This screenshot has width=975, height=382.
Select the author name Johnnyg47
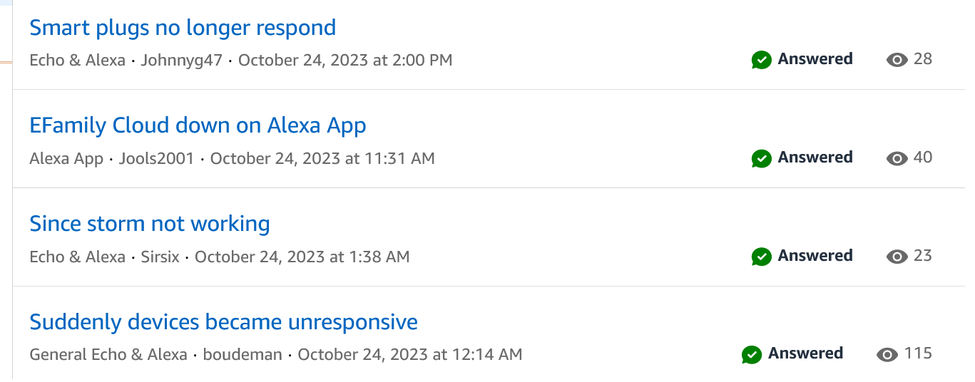tap(182, 60)
